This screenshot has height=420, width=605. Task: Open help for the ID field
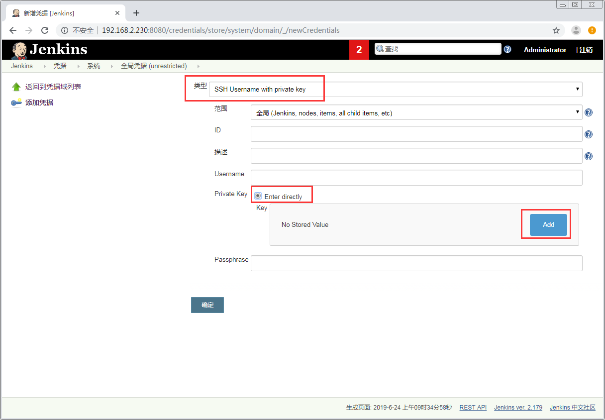click(x=589, y=134)
